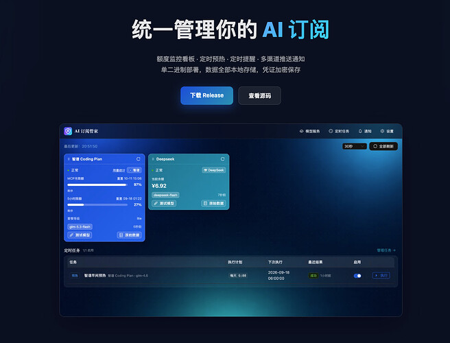
Task: Grab the 智谱 Coding Plan drag handle
Action: (x=69, y=159)
